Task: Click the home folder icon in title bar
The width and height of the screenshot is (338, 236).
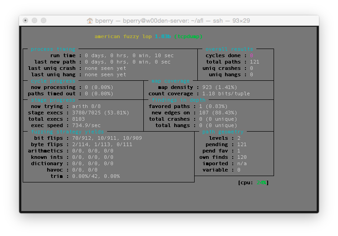Action: [90, 21]
